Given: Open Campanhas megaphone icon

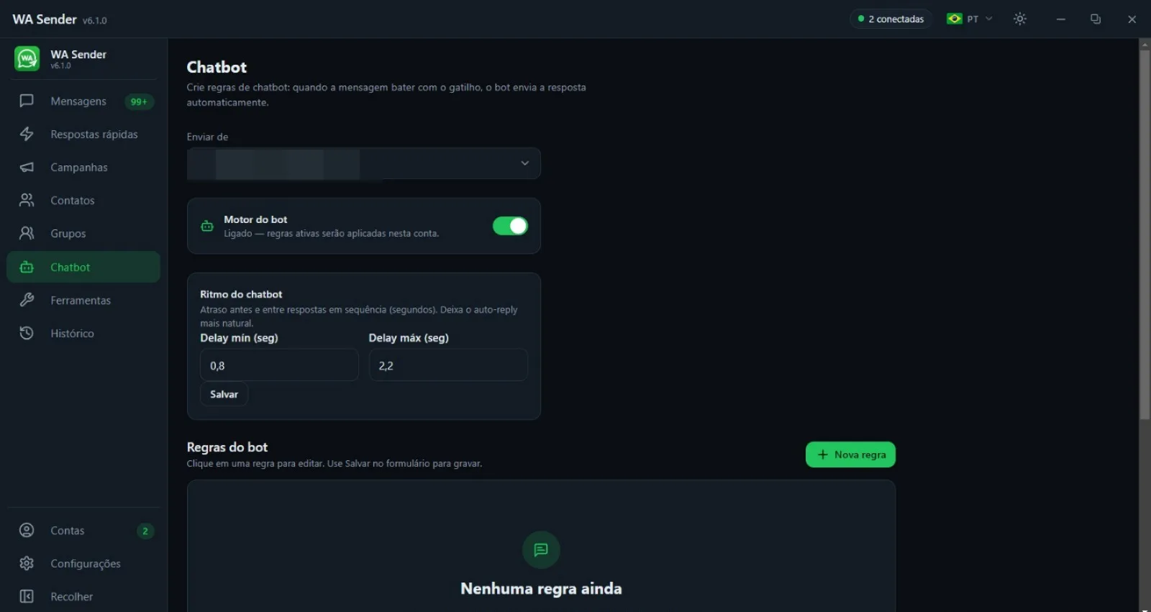Looking at the screenshot, I should coord(27,167).
